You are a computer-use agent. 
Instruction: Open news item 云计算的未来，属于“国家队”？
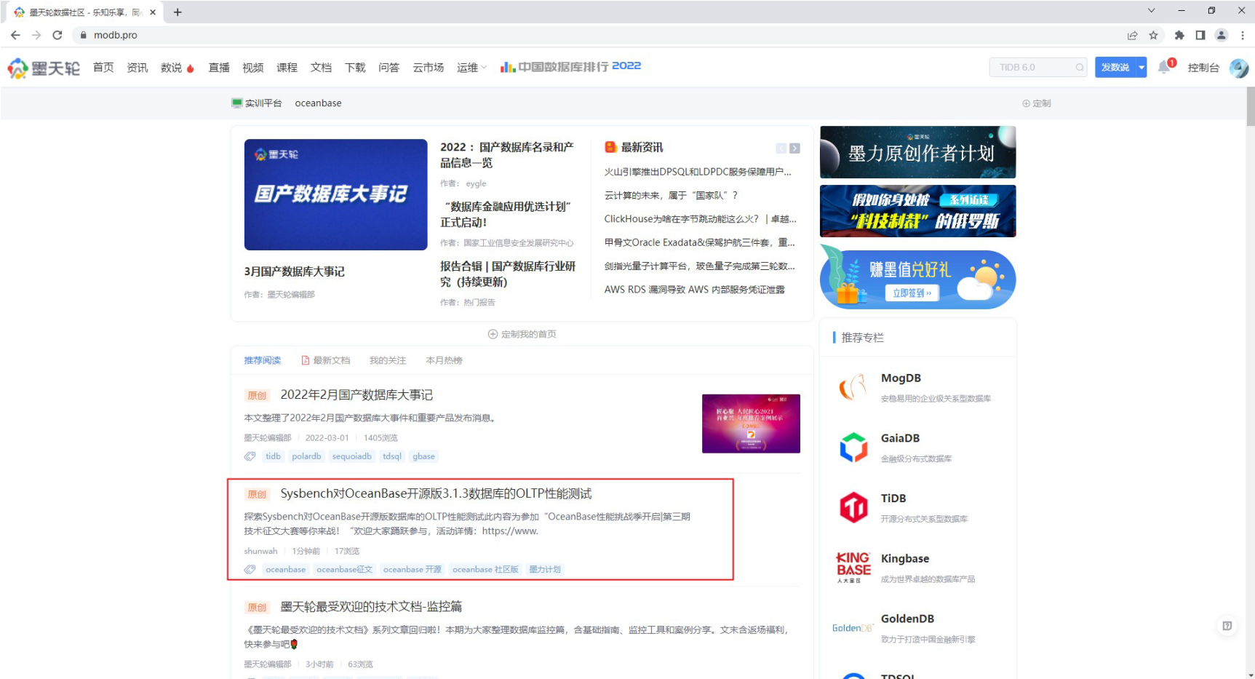tap(671, 195)
